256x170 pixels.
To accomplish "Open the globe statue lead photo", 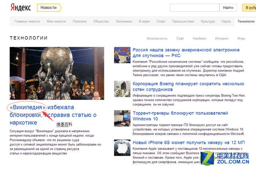I will coord(57,73).
